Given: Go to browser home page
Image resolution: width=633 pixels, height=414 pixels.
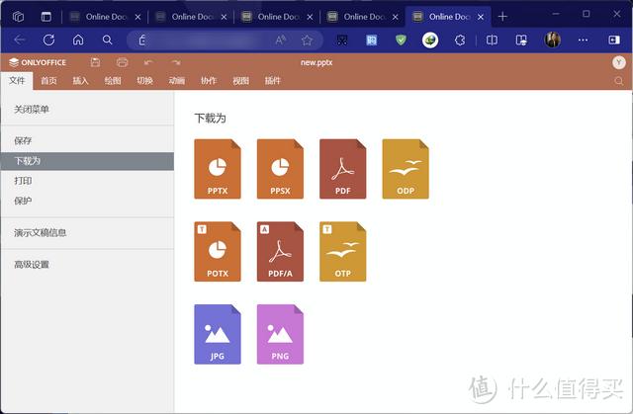Looking at the screenshot, I should (x=78, y=40).
